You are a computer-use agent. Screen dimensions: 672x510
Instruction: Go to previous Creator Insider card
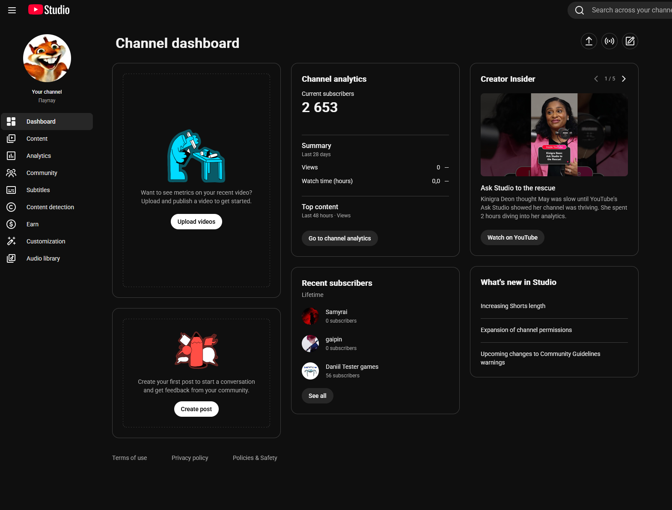point(596,79)
